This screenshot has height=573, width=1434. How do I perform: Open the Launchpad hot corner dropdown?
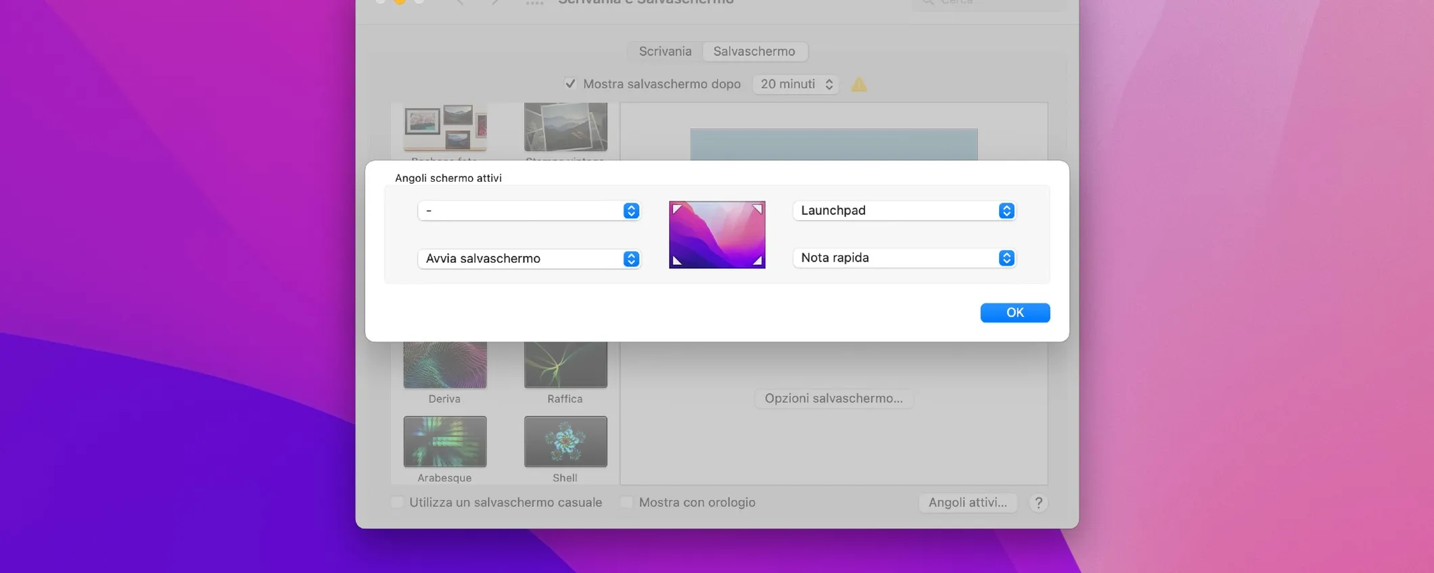[904, 211]
